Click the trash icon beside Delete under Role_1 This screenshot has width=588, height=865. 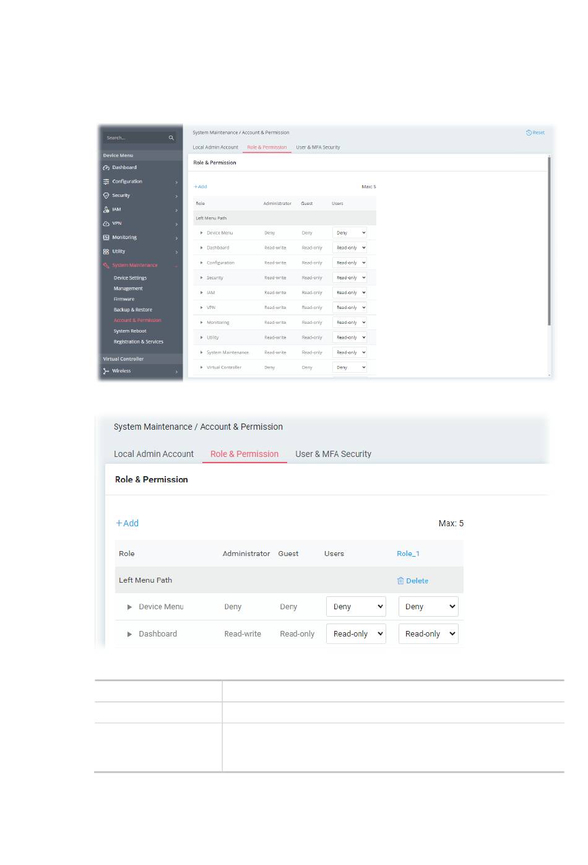(x=400, y=581)
